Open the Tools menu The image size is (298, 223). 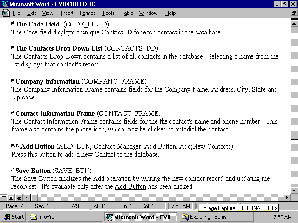coord(108,13)
